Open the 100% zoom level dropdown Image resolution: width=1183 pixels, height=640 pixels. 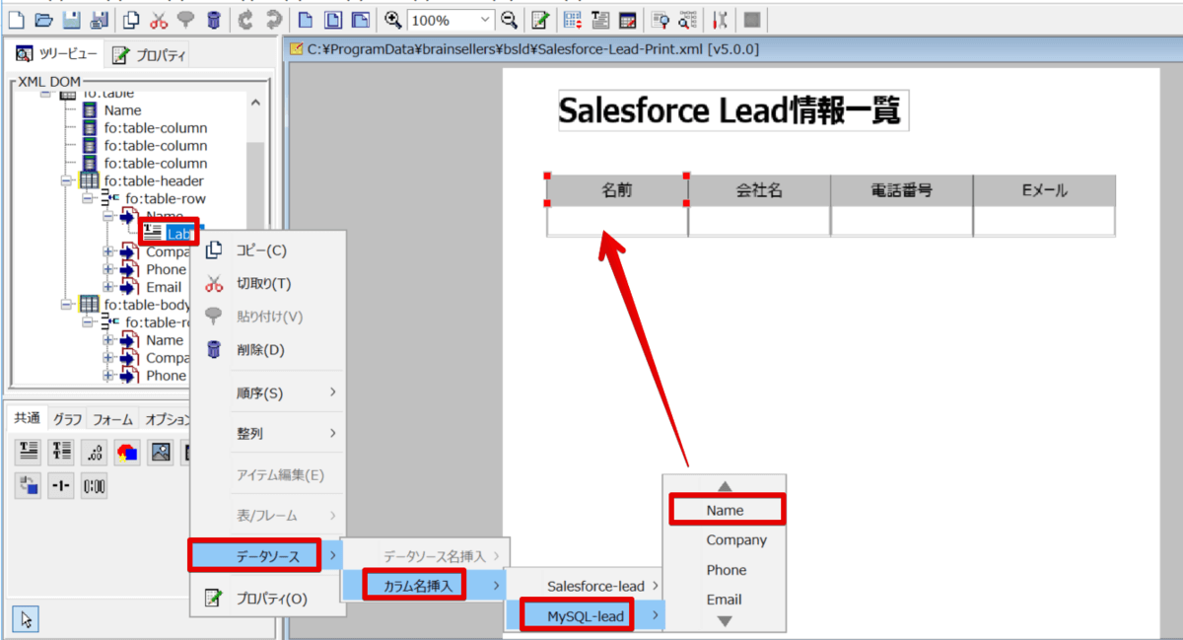(x=484, y=20)
